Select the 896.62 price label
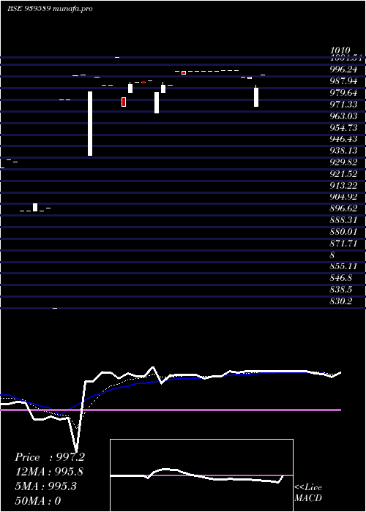This screenshot has width=366, height=512. pos(343,208)
